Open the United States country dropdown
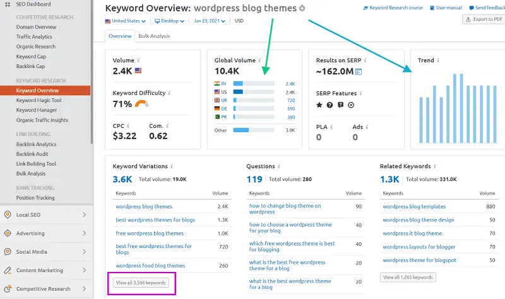Viewport: 505px width, 299px height. click(125, 21)
